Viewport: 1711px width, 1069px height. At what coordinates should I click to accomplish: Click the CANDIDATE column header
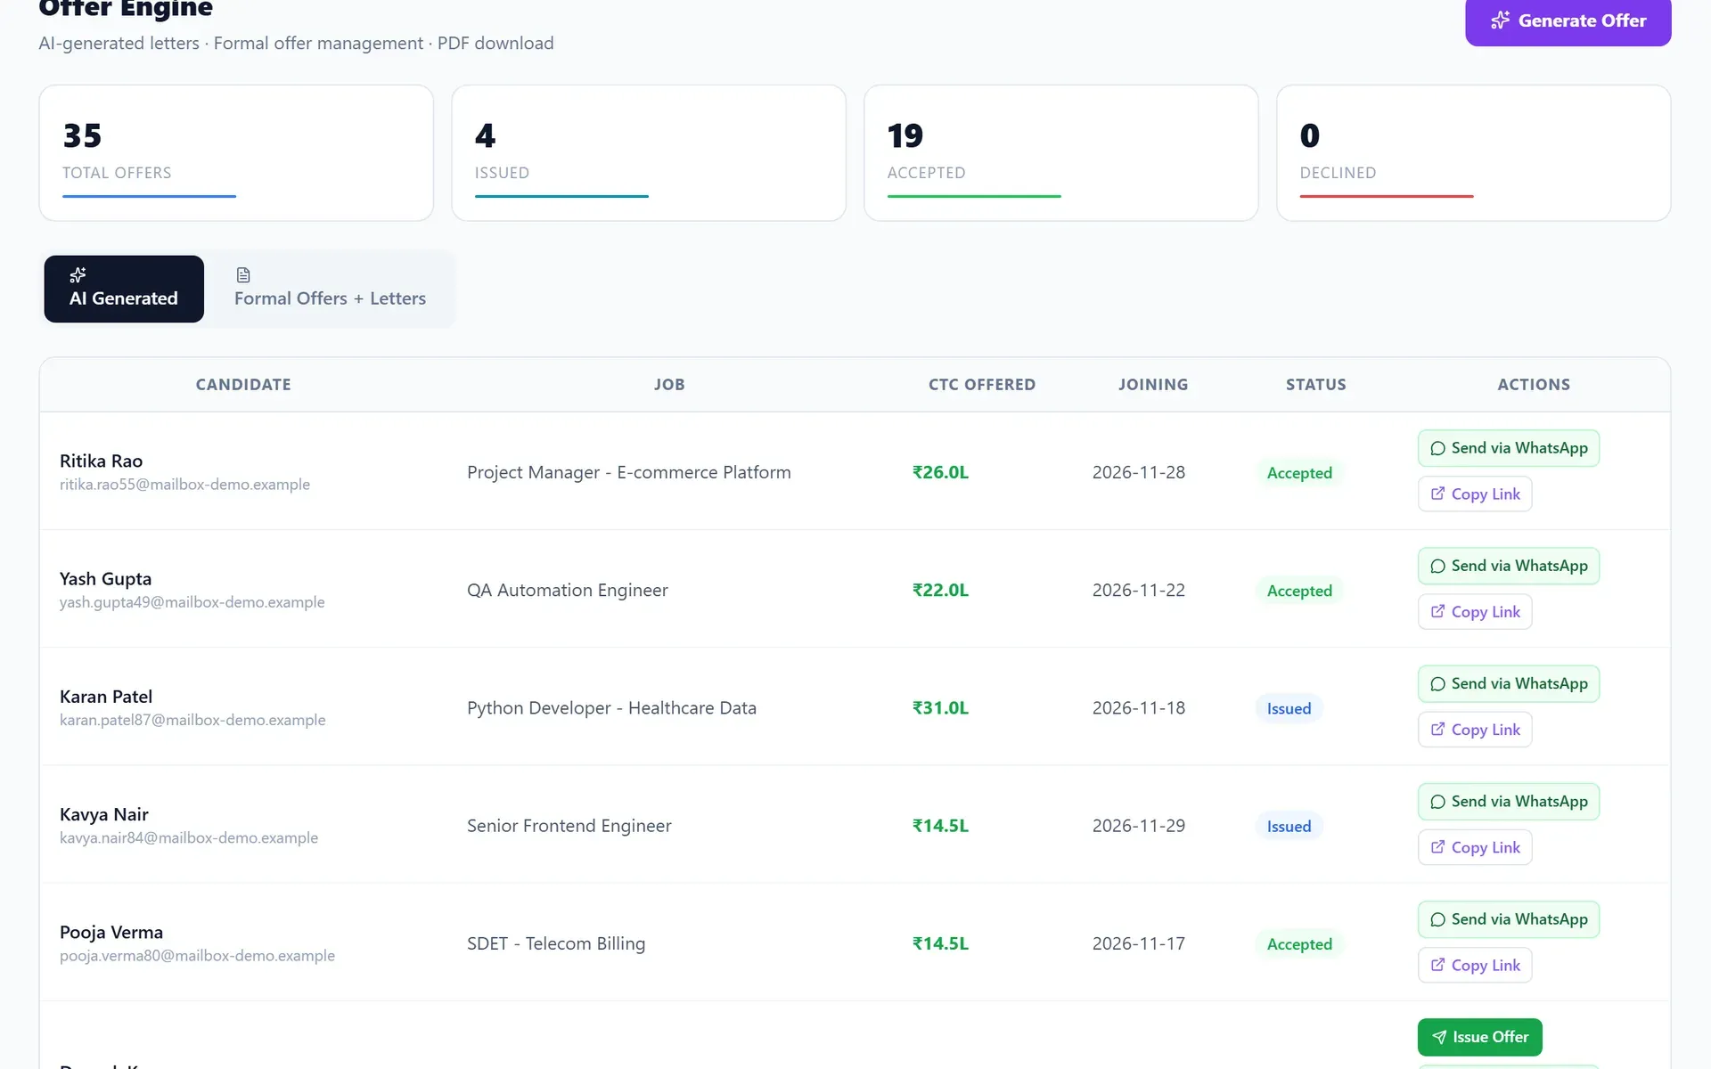pos(243,385)
